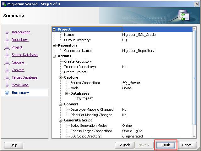This screenshot has height=151, width=201.
Task: Select the 'Mode' row under Capture
Action: [122, 88]
